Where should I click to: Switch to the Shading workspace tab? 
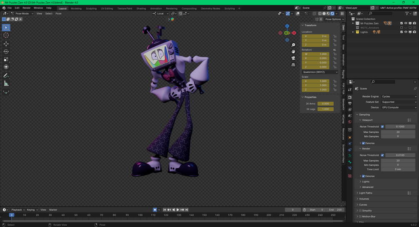pos(141,8)
